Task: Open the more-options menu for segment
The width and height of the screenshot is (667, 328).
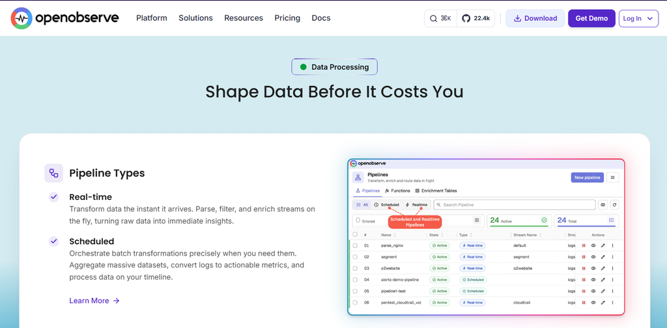Action: click(612, 256)
